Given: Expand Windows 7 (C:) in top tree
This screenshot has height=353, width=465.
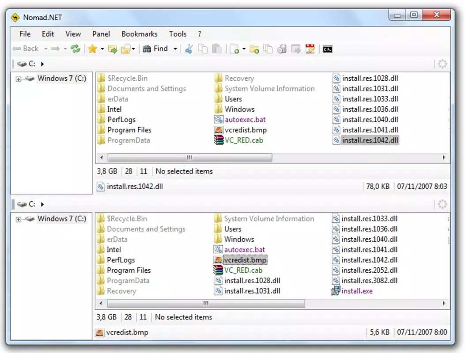Looking at the screenshot, I should click(19, 79).
